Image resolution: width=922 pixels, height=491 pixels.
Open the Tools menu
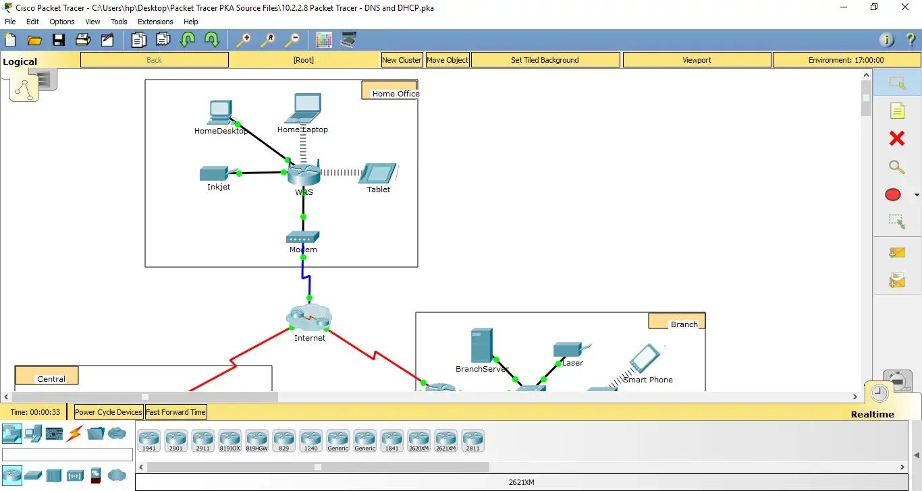click(x=119, y=22)
